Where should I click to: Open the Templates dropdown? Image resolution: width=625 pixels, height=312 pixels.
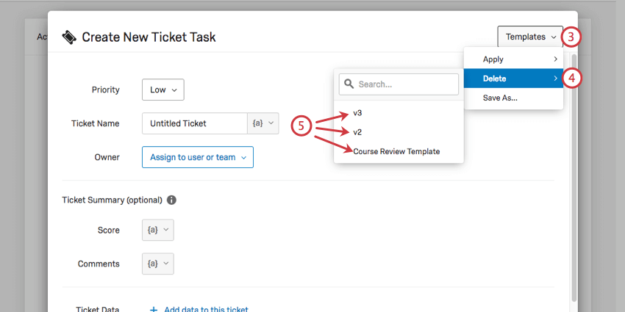530,37
